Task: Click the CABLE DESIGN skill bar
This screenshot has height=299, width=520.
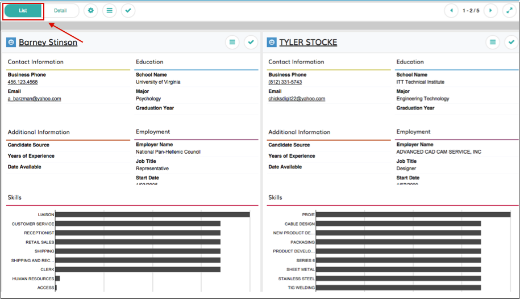Action: (x=398, y=224)
